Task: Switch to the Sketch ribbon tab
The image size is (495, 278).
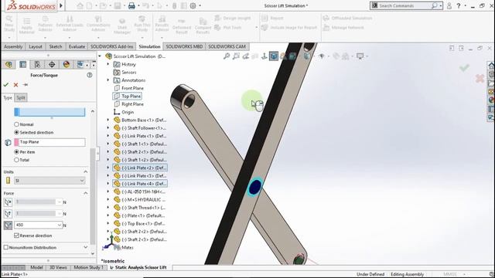Action: click(56, 46)
